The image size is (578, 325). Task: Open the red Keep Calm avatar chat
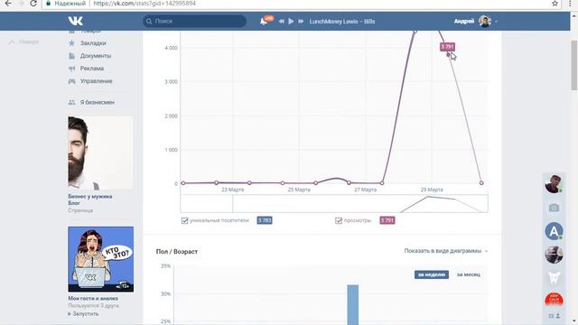[x=554, y=299]
